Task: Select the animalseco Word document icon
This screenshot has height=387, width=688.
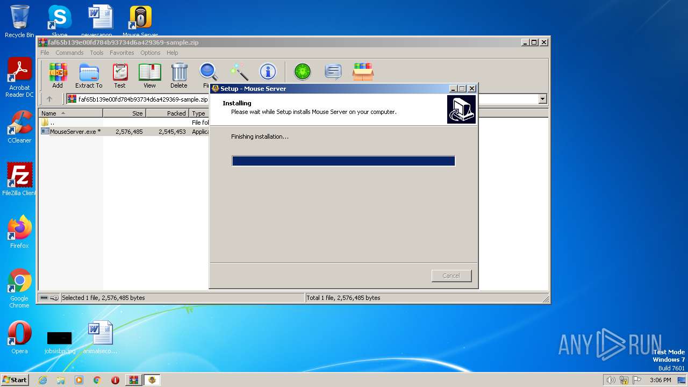Action: (100, 338)
